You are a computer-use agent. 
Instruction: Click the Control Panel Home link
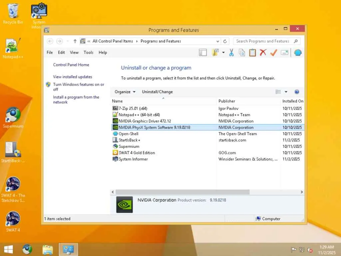point(71,65)
